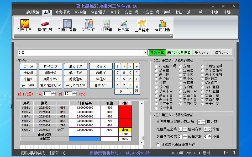The height and width of the screenshot is (157, 252).
Task: Expand the formula dropdown list arrow
Action: point(146,53)
